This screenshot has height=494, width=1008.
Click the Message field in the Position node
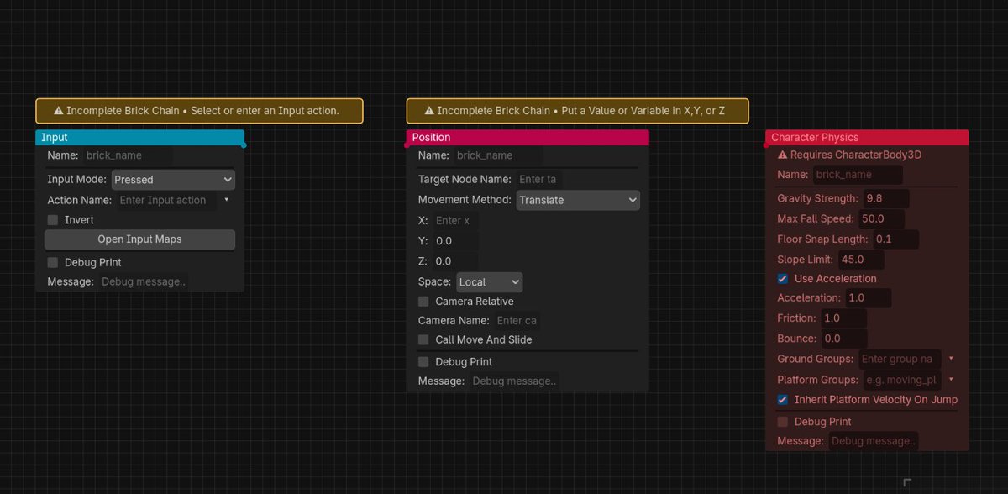(x=514, y=381)
